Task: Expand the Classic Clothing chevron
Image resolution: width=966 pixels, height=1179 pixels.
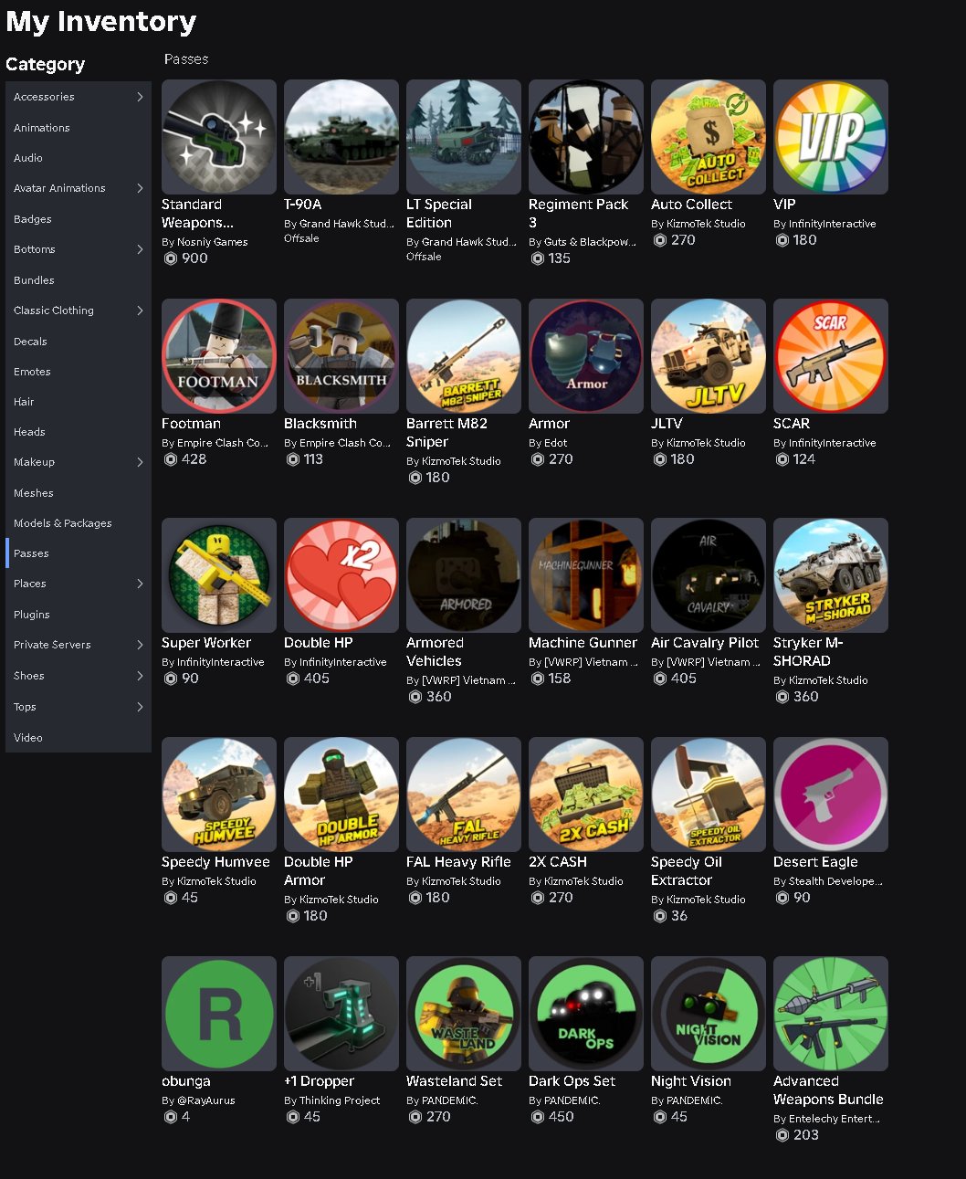Action: tap(140, 311)
